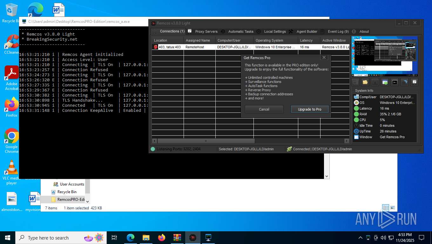Switch to the remcos_a.exe console taskbar icon
The width and height of the screenshot is (432, 244).
pyautogui.click(x=208, y=238)
